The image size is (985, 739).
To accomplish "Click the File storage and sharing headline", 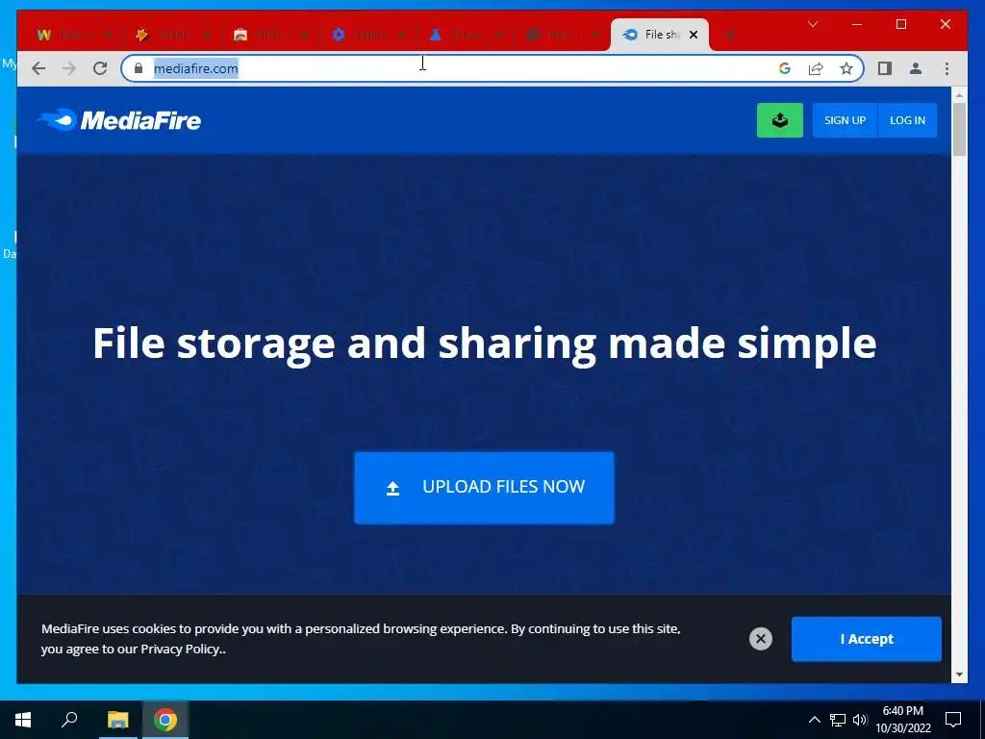I will (485, 344).
